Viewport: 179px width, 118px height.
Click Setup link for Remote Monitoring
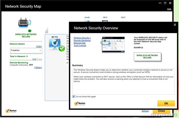tap(38, 67)
